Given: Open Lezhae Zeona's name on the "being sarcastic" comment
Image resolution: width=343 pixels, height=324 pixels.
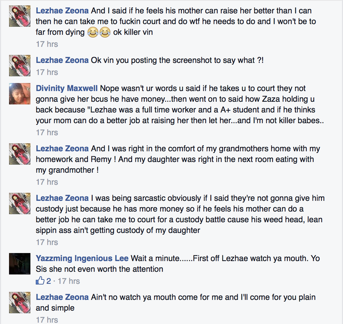Looking at the screenshot, I should pyautogui.click(x=62, y=198).
